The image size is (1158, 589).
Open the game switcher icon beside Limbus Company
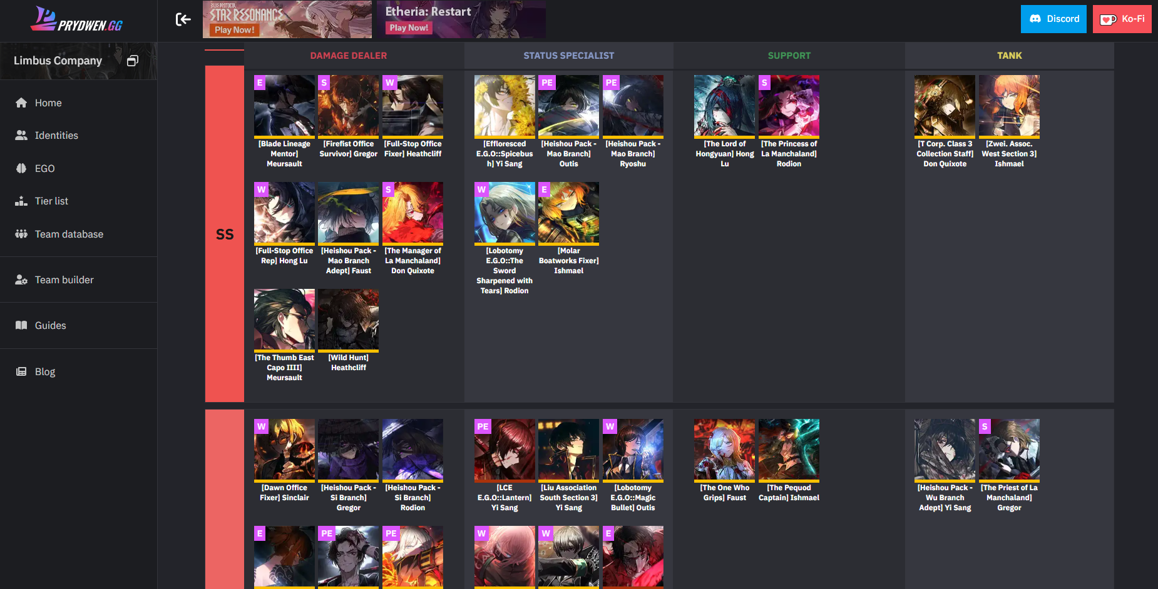[133, 61]
